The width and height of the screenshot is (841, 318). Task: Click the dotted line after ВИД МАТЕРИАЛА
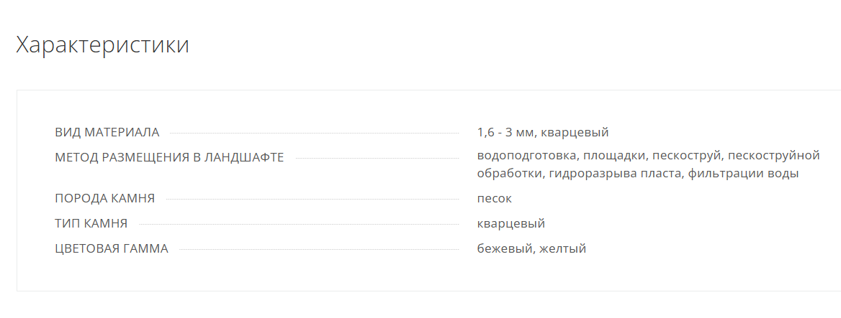click(315, 133)
